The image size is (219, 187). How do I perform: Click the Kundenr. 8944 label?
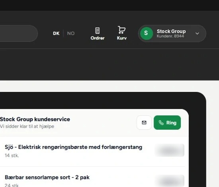point(170,36)
